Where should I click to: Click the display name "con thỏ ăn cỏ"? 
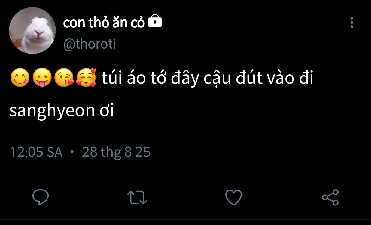tap(104, 22)
